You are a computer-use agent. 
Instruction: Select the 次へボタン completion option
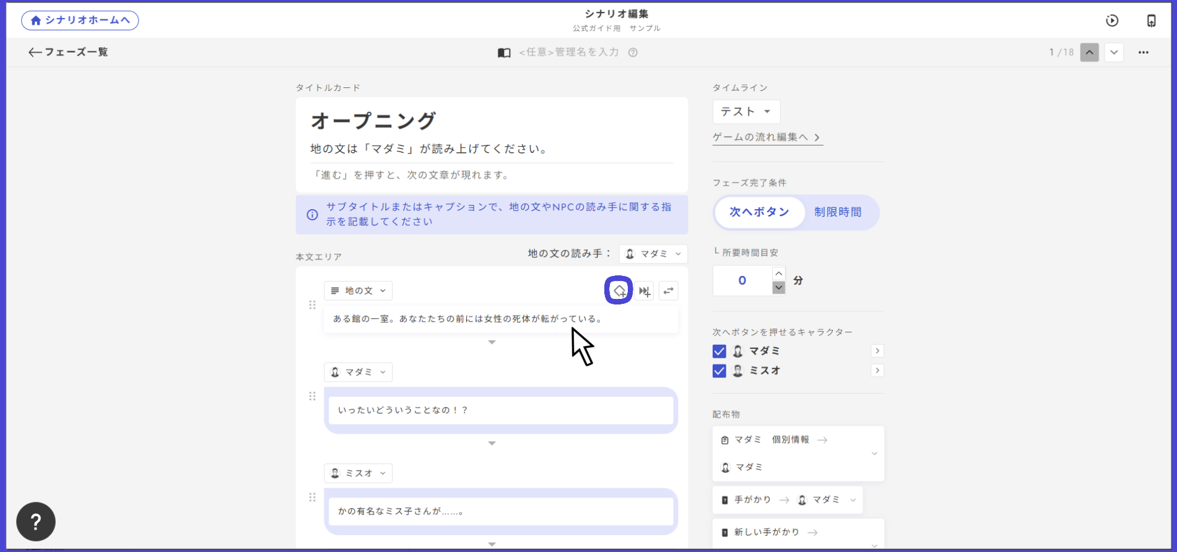(x=759, y=212)
